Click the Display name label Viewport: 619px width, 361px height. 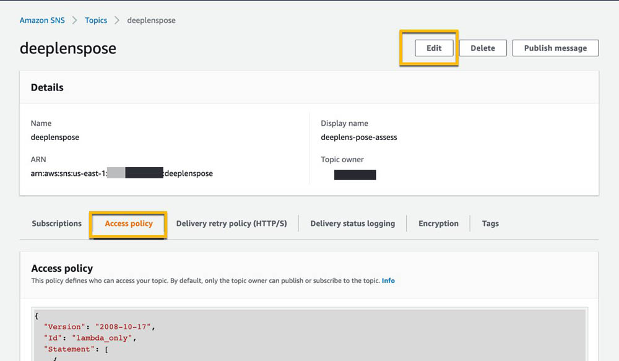[344, 123]
